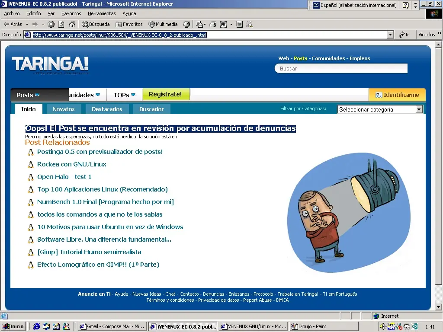Expand the forward button history dropdown arrow
The height and width of the screenshot is (332, 443).
(x=43, y=24)
